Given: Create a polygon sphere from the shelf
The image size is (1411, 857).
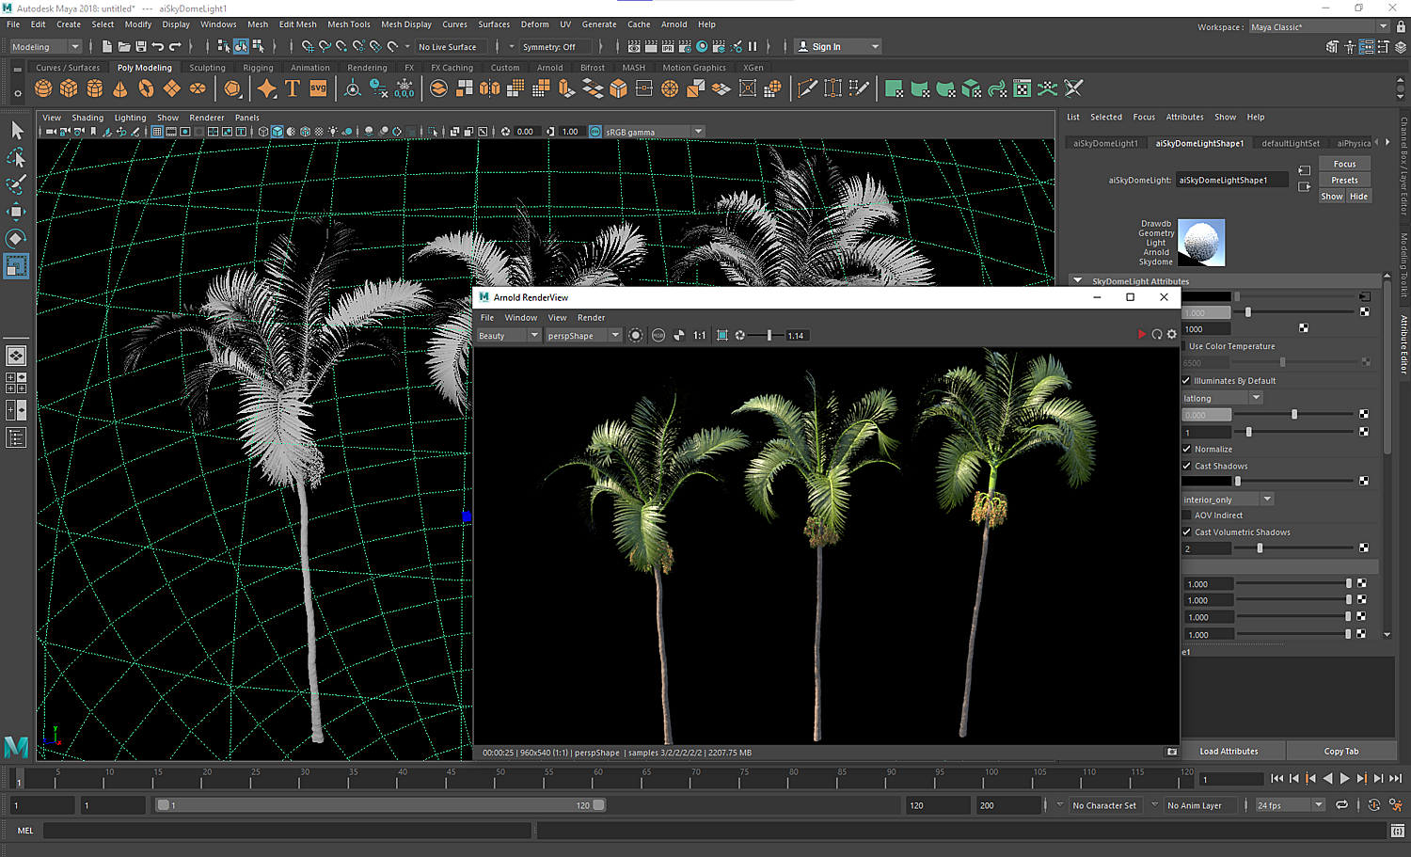Looking at the screenshot, I should pyautogui.click(x=43, y=88).
